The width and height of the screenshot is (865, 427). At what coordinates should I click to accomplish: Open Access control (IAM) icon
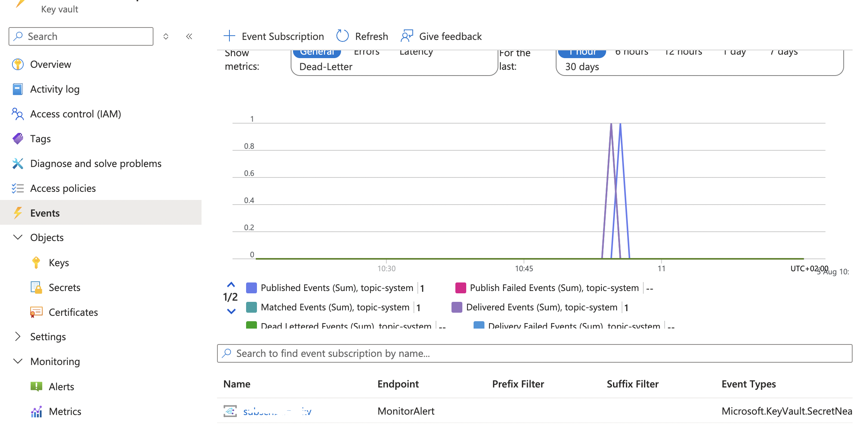[x=17, y=114]
